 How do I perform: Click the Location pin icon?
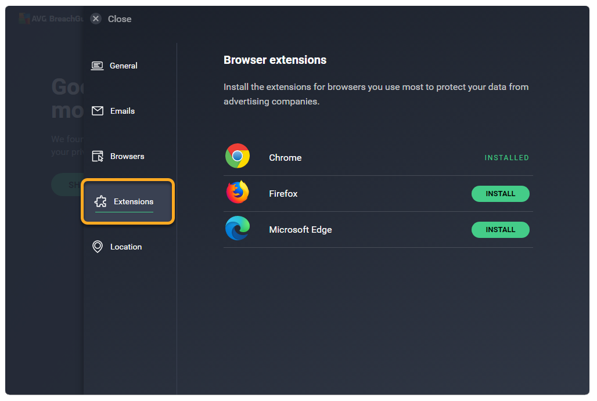click(98, 247)
